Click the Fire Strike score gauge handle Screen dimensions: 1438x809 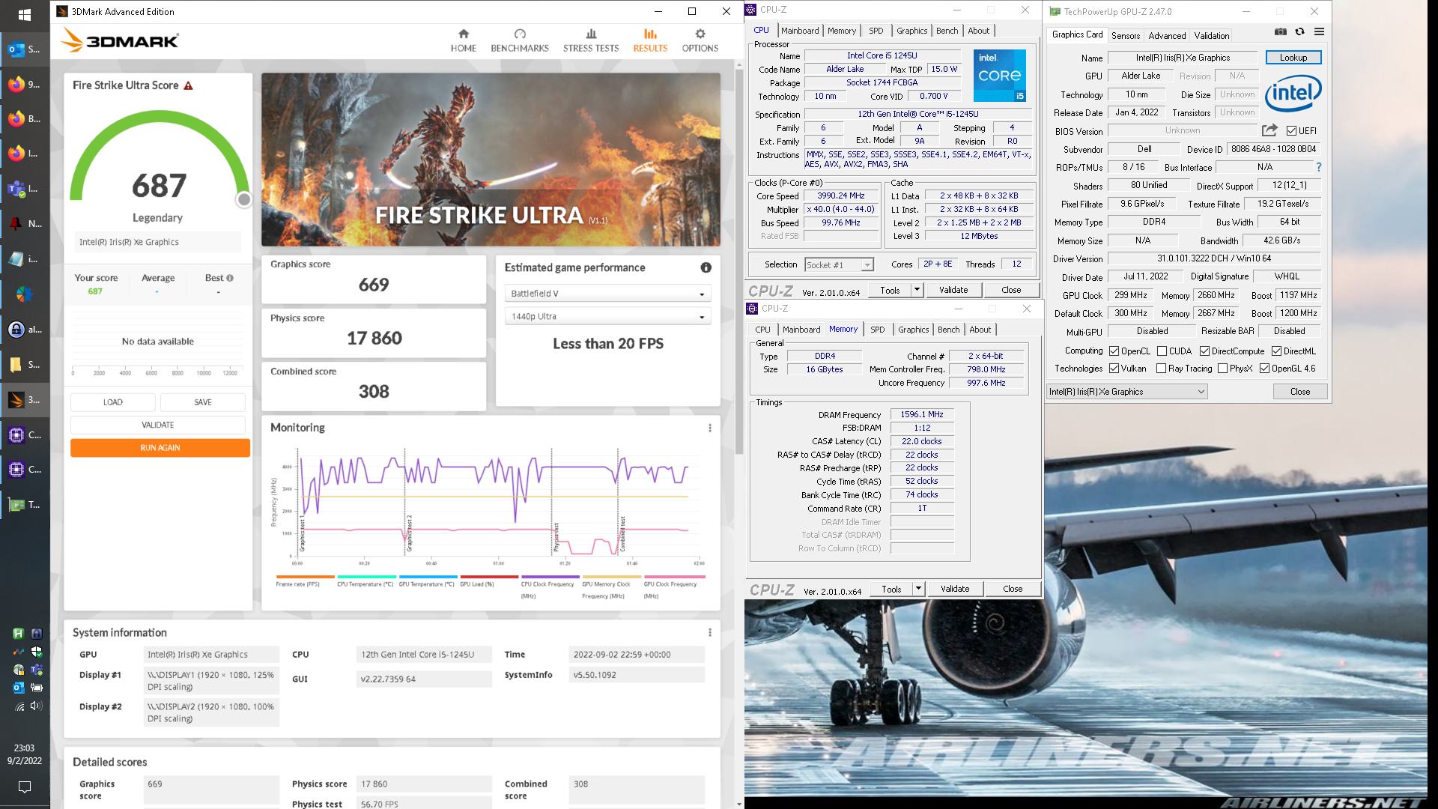(243, 199)
